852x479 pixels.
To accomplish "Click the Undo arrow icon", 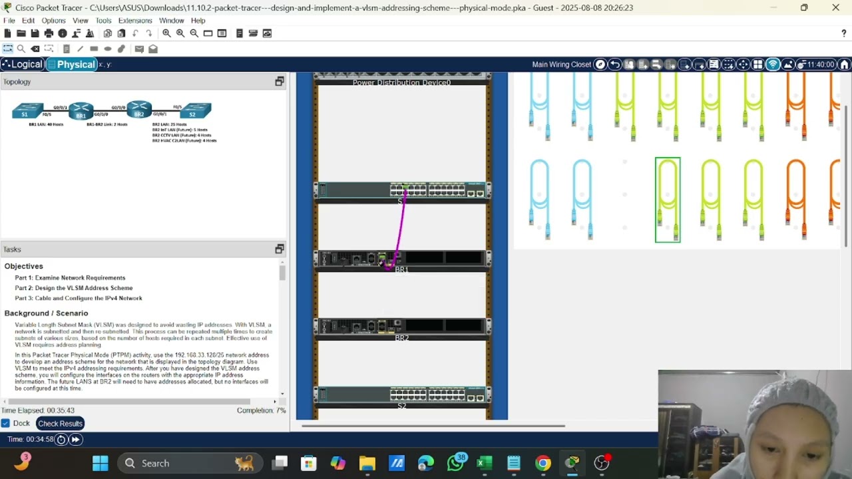I will tap(135, 33).
